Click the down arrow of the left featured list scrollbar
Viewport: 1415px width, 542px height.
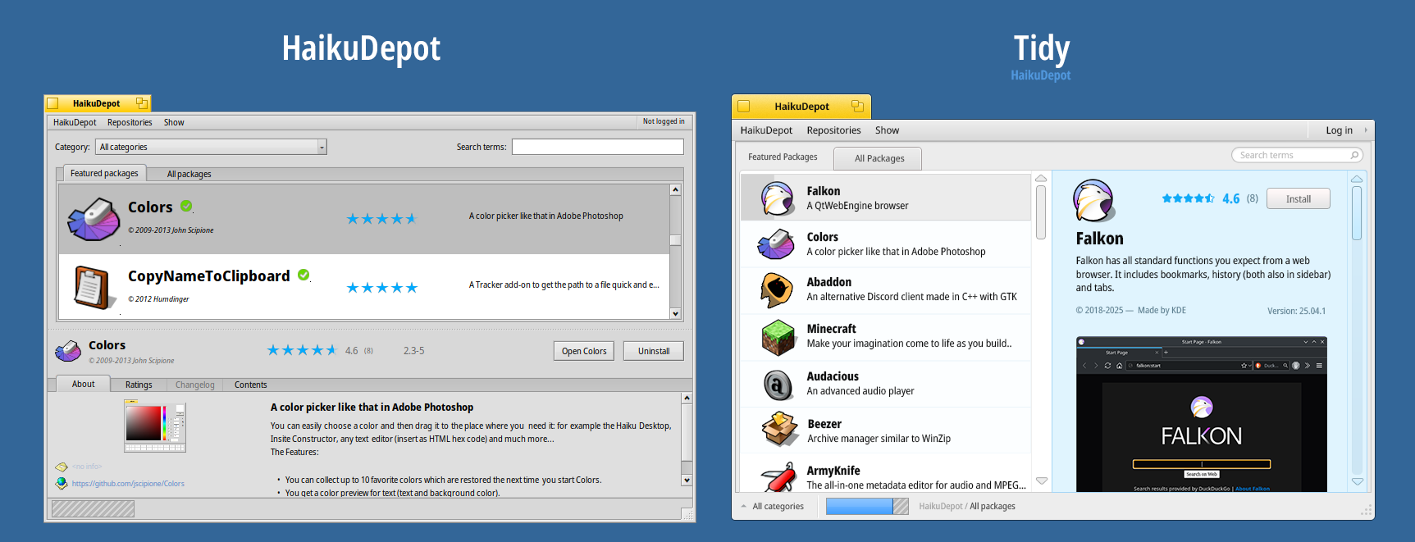(675, 313)
